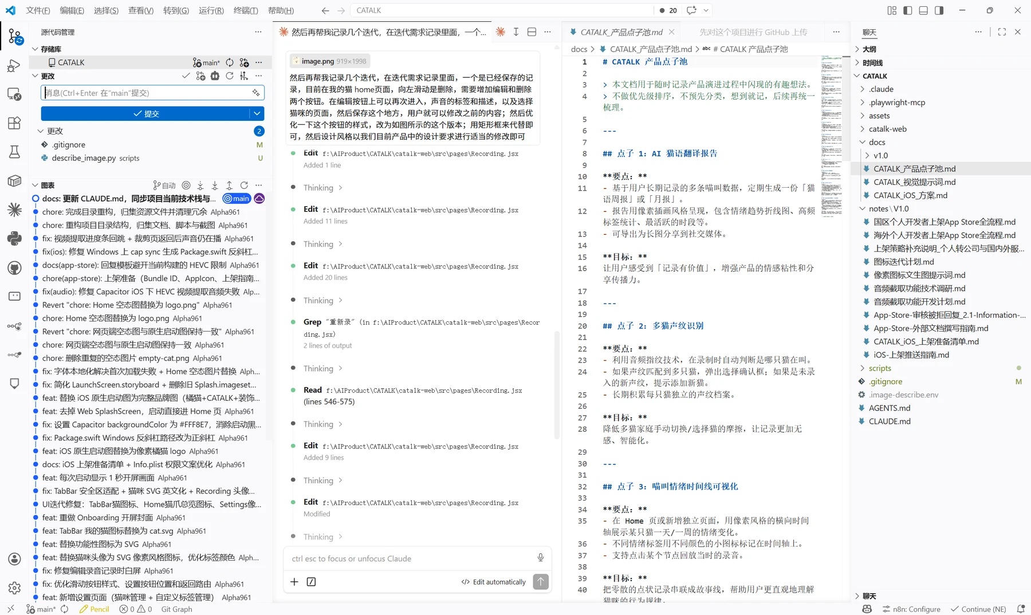Open the GitHub view in activity bar
The width and height of the screenshot is (1031, 615).
coord(14,267)
